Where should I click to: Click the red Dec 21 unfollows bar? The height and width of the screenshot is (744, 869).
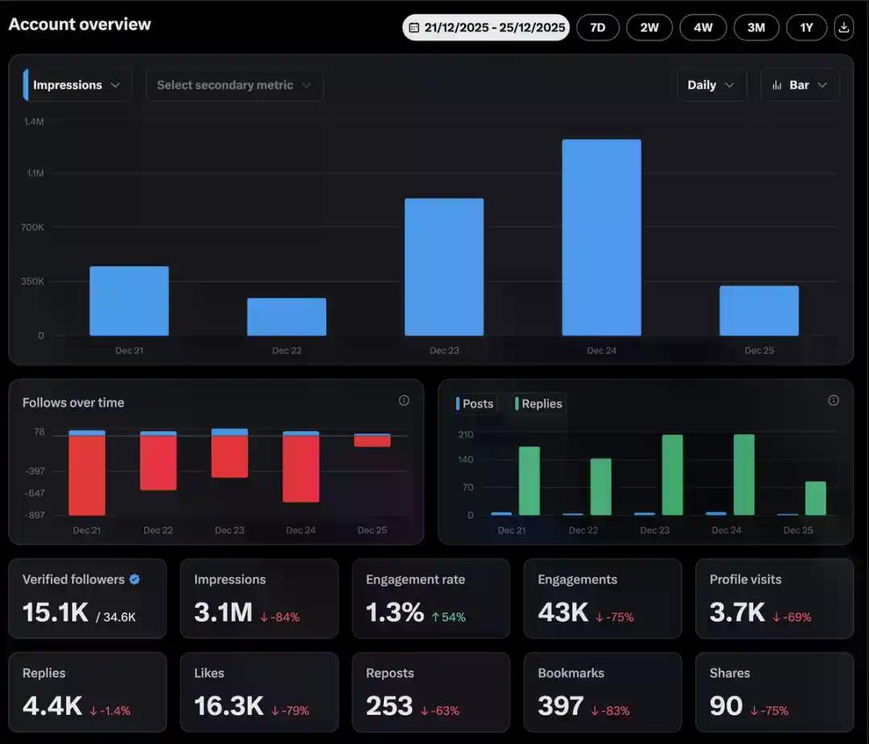[x=87, y=475]
